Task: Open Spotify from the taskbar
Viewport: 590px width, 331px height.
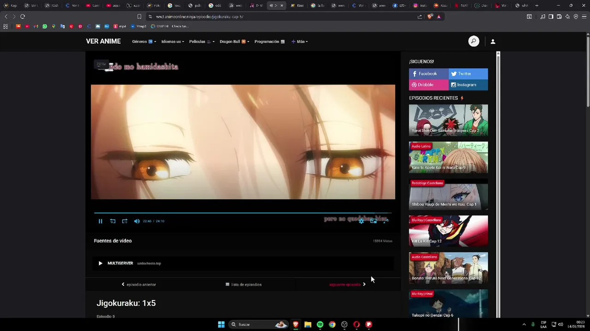Action: point(320,325)
